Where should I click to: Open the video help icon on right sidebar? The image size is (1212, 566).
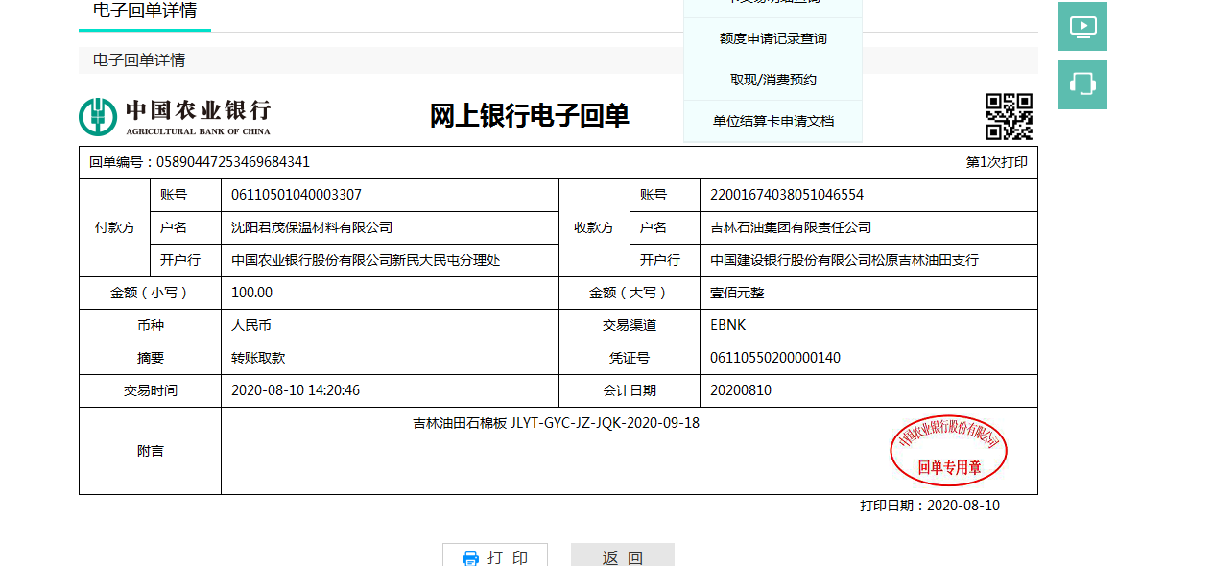1082,27
